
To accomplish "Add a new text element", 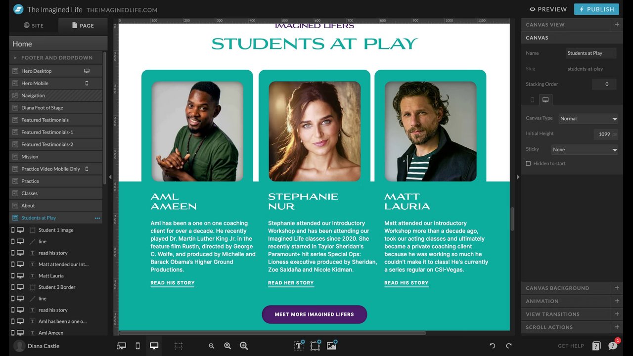I will (x=299, y=346).
